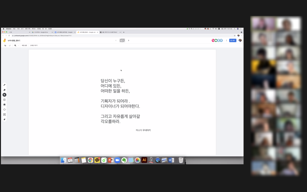
Task: Activate the Laser pointer tool
Action: [4, 119]
